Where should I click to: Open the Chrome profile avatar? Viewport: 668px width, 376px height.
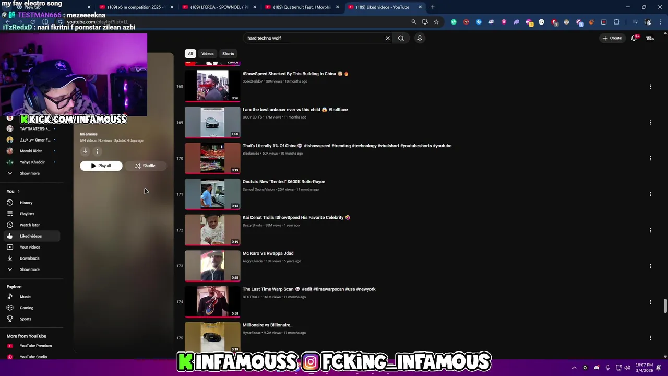tap(648, 22)
